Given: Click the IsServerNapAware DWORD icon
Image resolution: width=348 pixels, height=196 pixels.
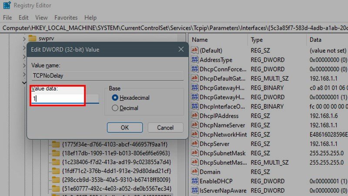Looking at the screenshot, I should coord(194,190).
